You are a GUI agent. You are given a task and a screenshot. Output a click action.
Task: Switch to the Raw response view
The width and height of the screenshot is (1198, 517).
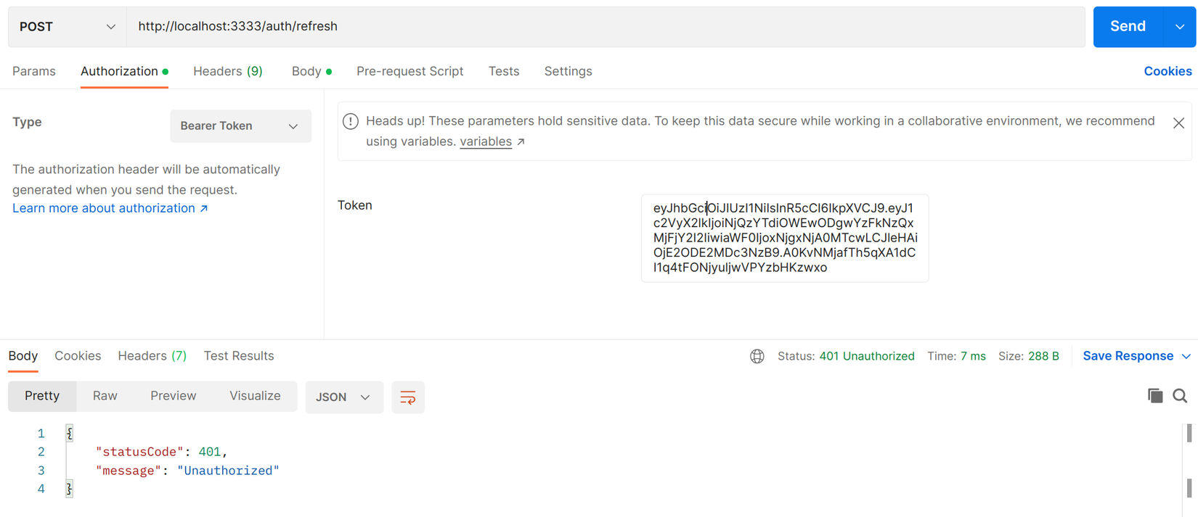[105, 396]
